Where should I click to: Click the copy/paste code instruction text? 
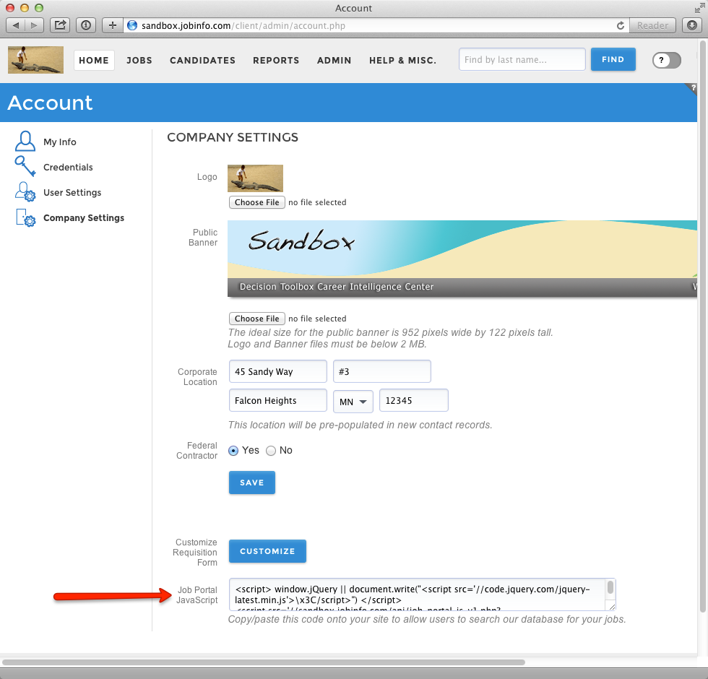(x=427, y=620)
